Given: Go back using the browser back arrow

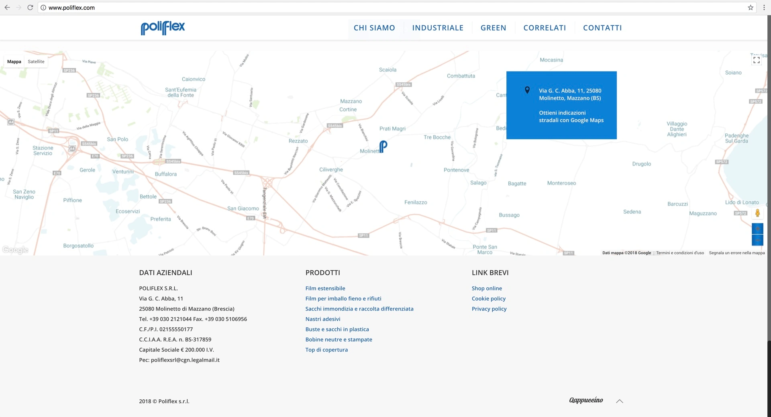Looking at the screenshot, I should tap(7, 8).
